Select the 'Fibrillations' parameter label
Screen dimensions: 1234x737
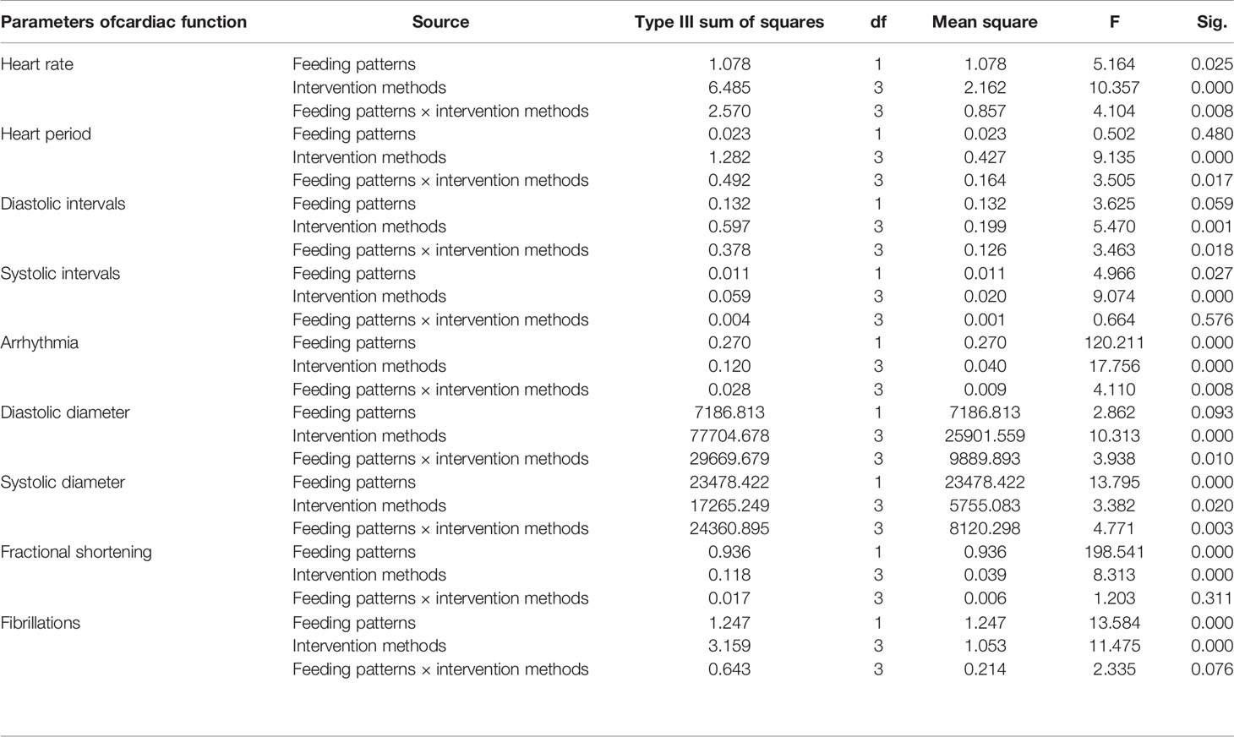pos(41,623)
